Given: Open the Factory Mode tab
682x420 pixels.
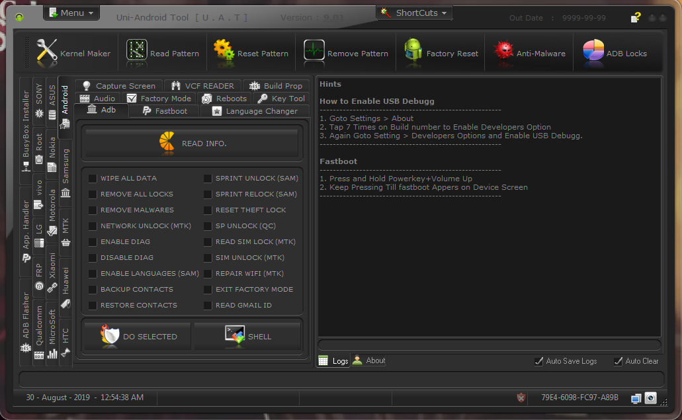Looking at the screenshot, I should pos(159,99).
